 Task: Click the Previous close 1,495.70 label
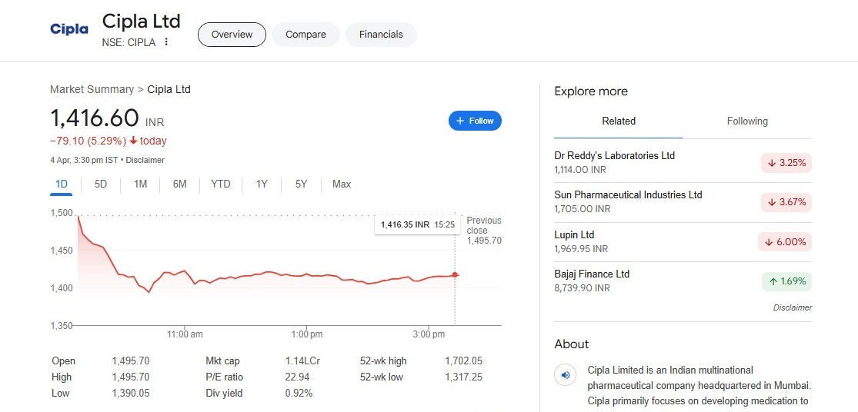(x=484, y=230)
